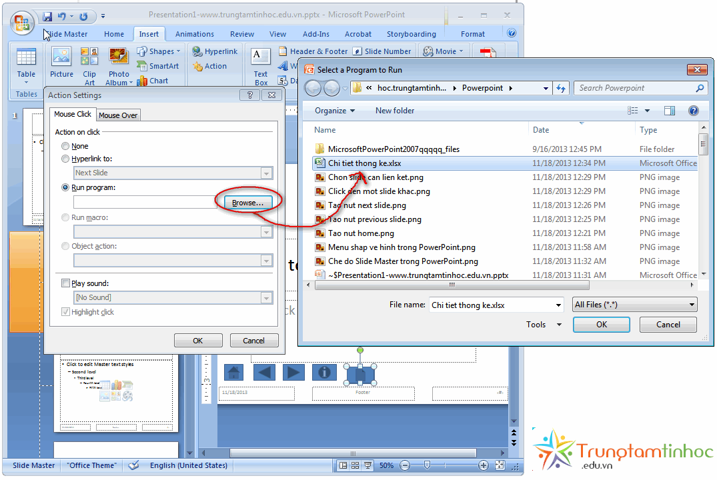The height and width of the screenshot is (480, 717).
Task: Click the Browse button for Run program
Action: [248, 203]
